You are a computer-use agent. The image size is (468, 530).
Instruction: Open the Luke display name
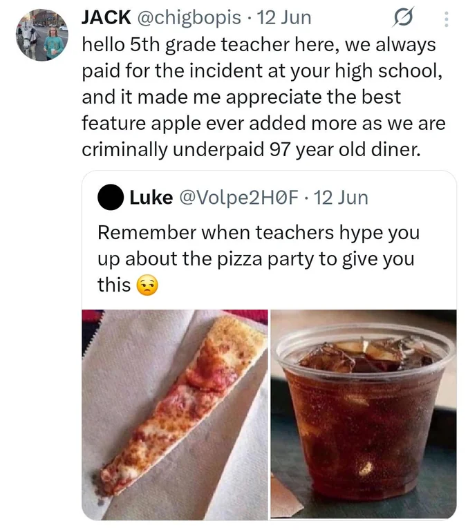point(151,198)
